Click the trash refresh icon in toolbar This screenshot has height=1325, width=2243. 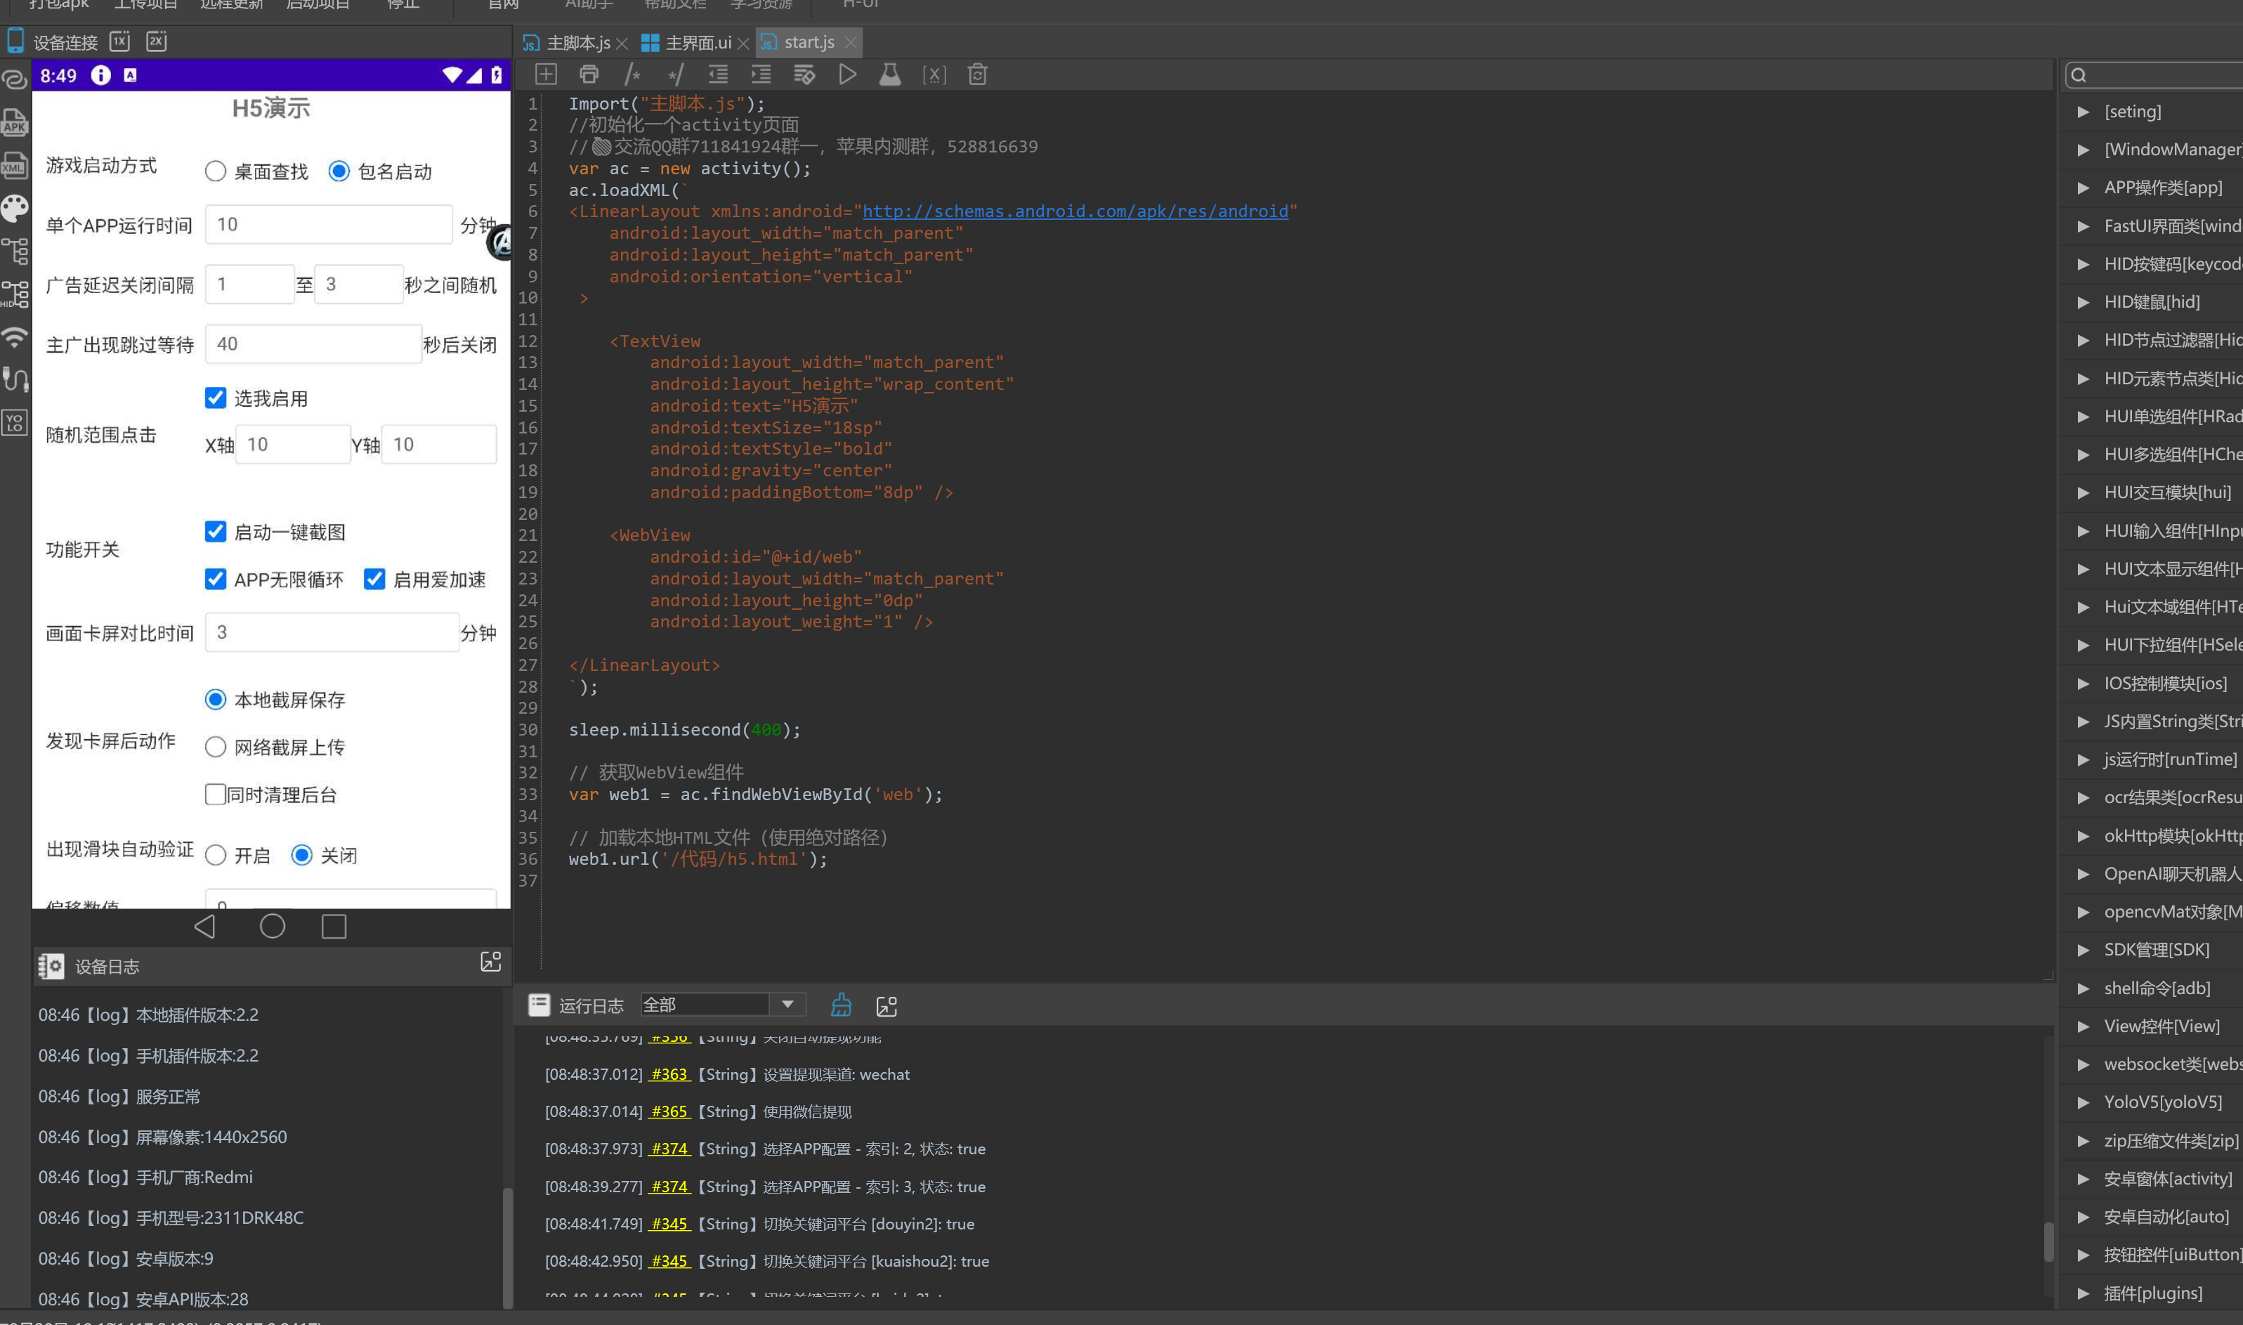(x=977, y=75)
